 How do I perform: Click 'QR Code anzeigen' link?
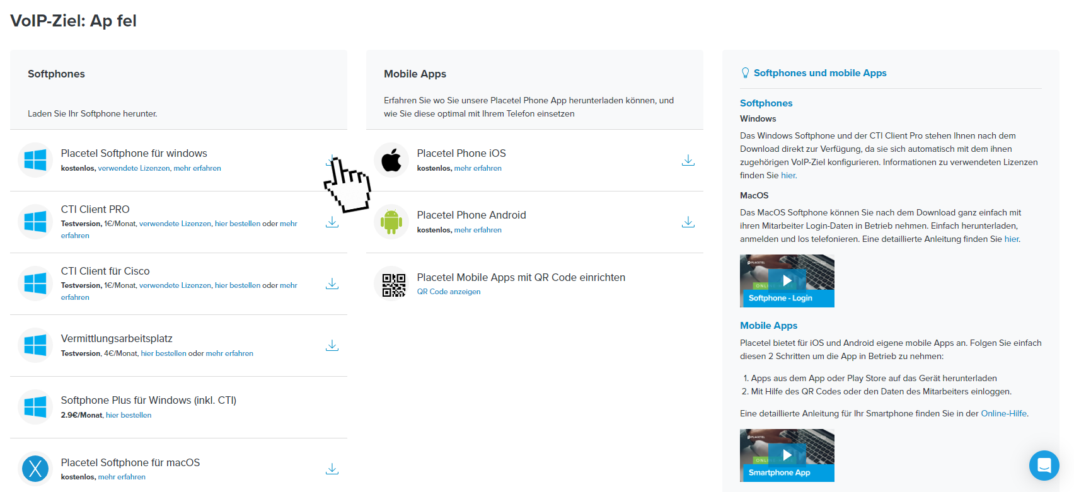449,292
